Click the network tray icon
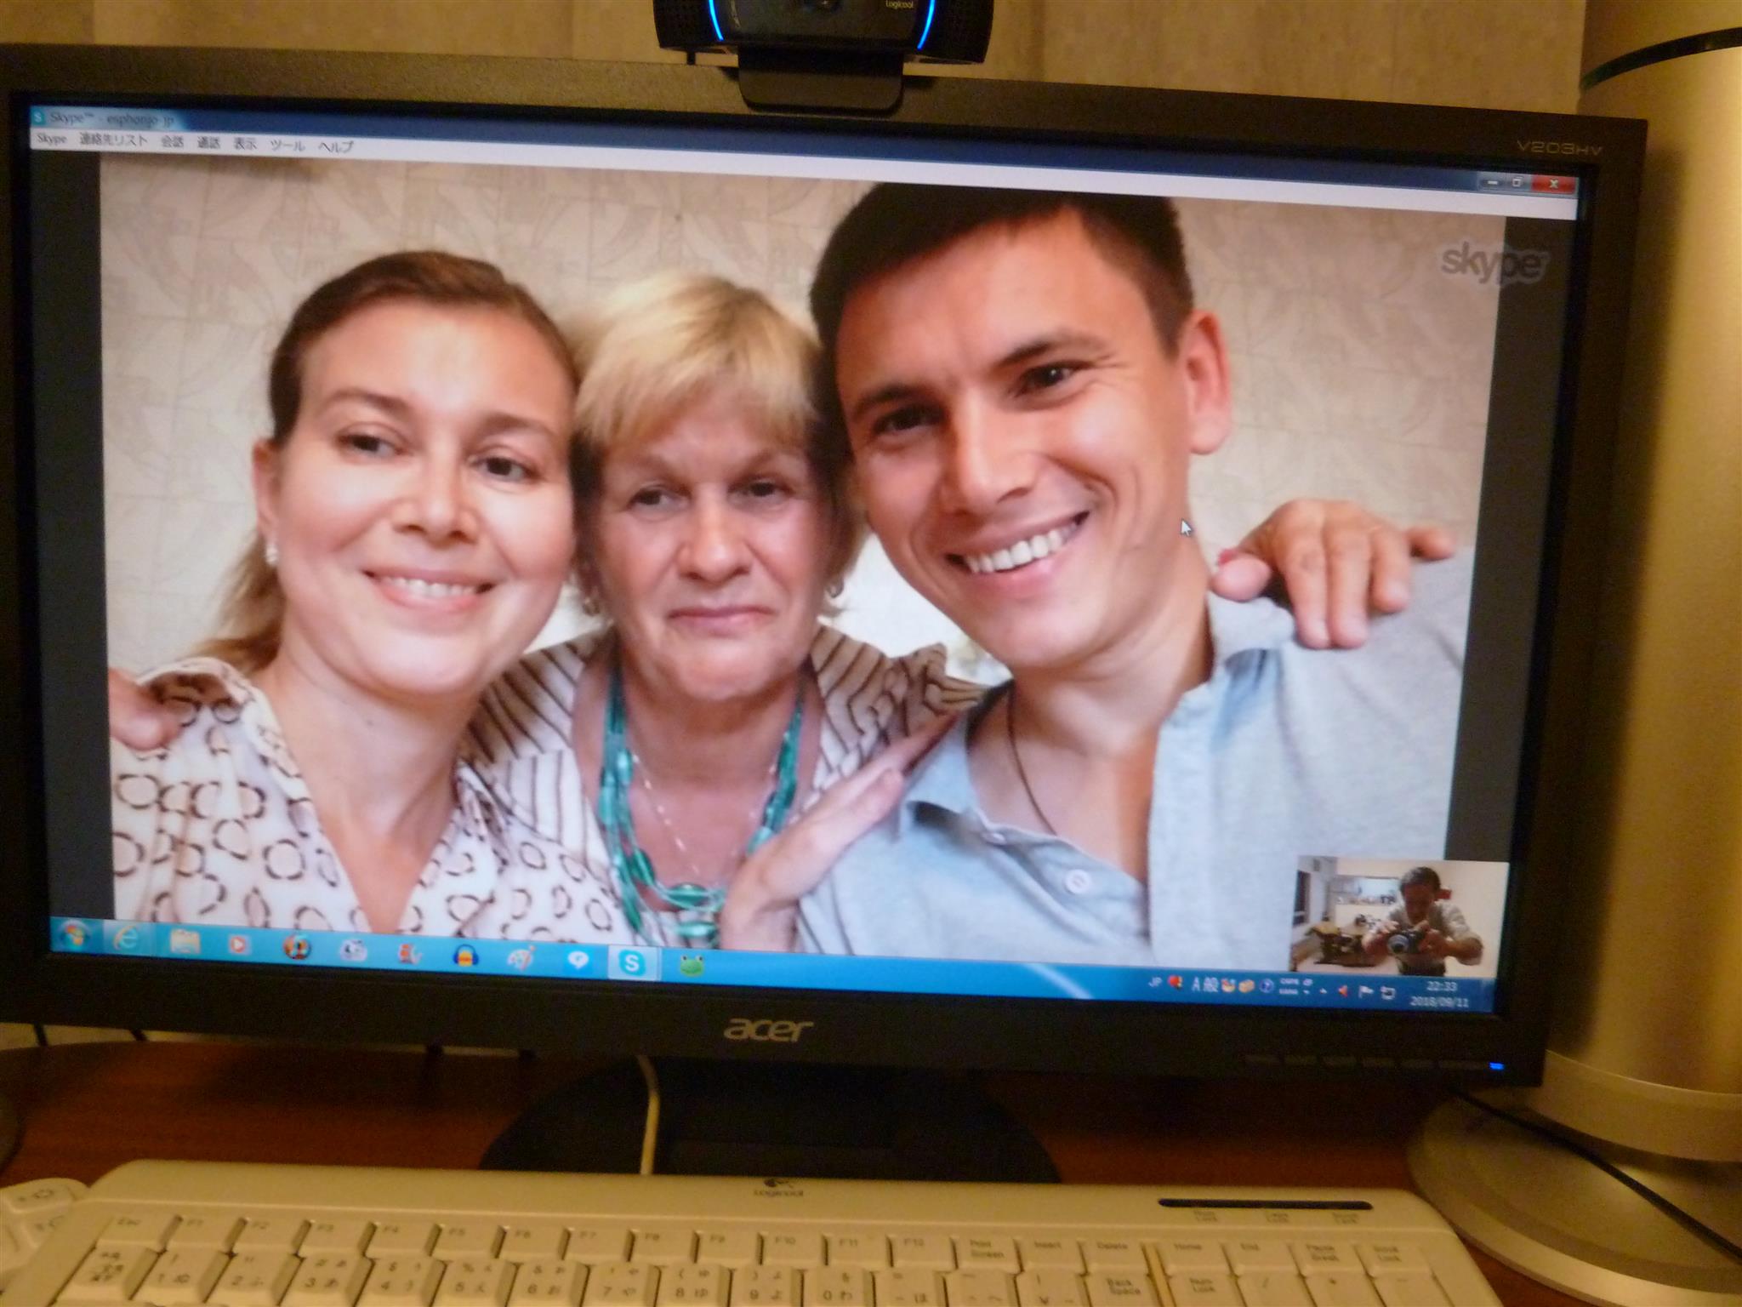The image size is (1742, 1307). coord(1387,993)
